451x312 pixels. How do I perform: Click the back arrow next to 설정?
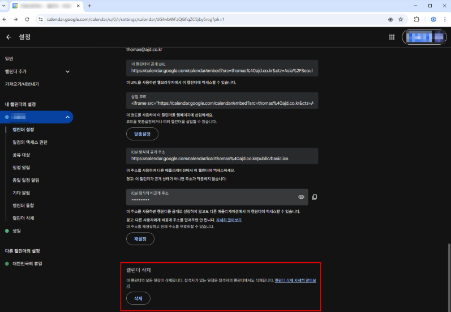click(8, 37)
